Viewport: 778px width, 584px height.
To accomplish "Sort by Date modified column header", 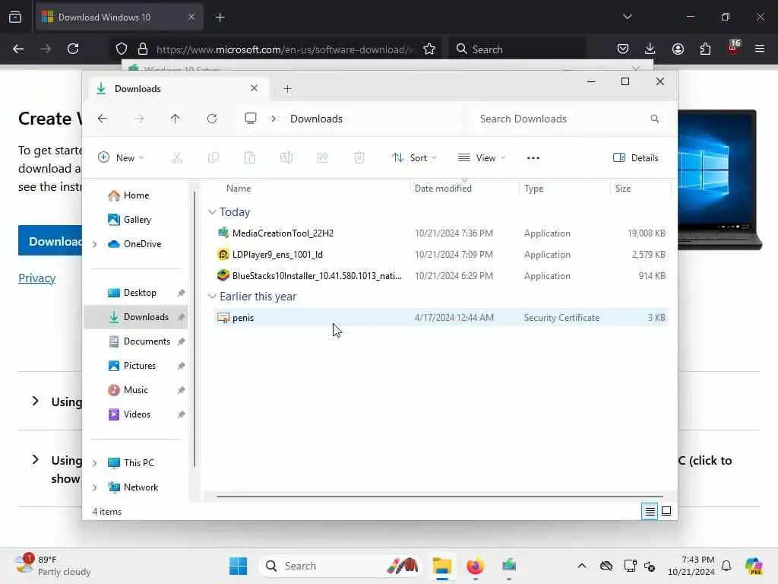I will coord(443,189).
